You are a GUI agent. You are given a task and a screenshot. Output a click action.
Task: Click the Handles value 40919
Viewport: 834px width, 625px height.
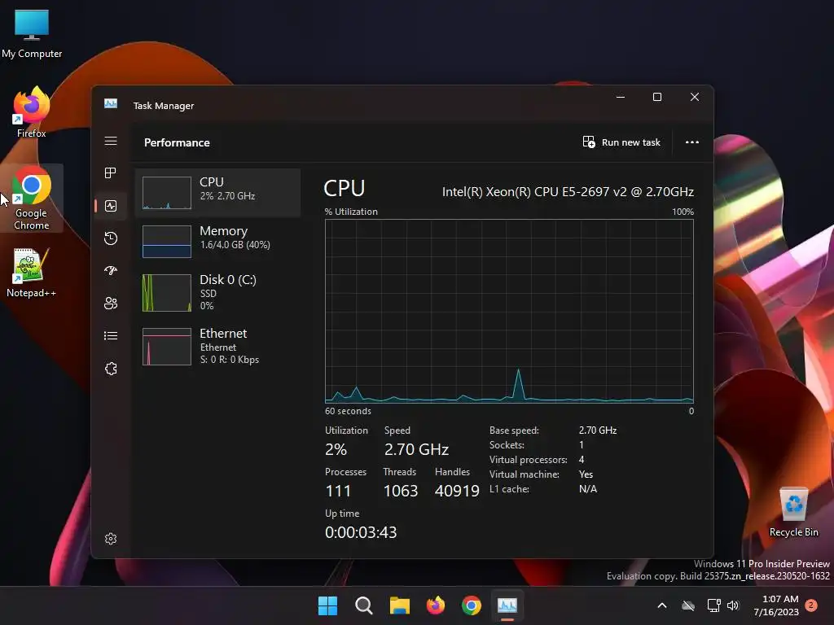pos(457,491)
